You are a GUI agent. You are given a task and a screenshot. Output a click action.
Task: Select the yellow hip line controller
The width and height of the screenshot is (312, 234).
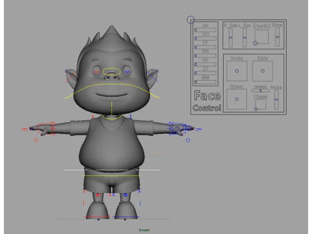pyautogui.click(x=112, y=175)
